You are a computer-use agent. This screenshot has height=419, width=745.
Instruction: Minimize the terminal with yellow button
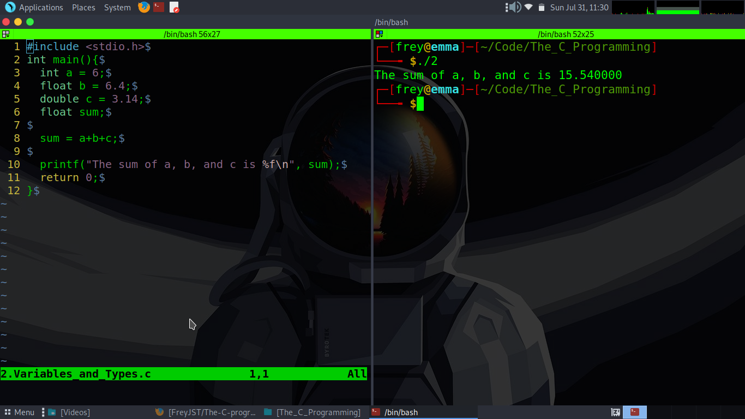tap(18, 22)
